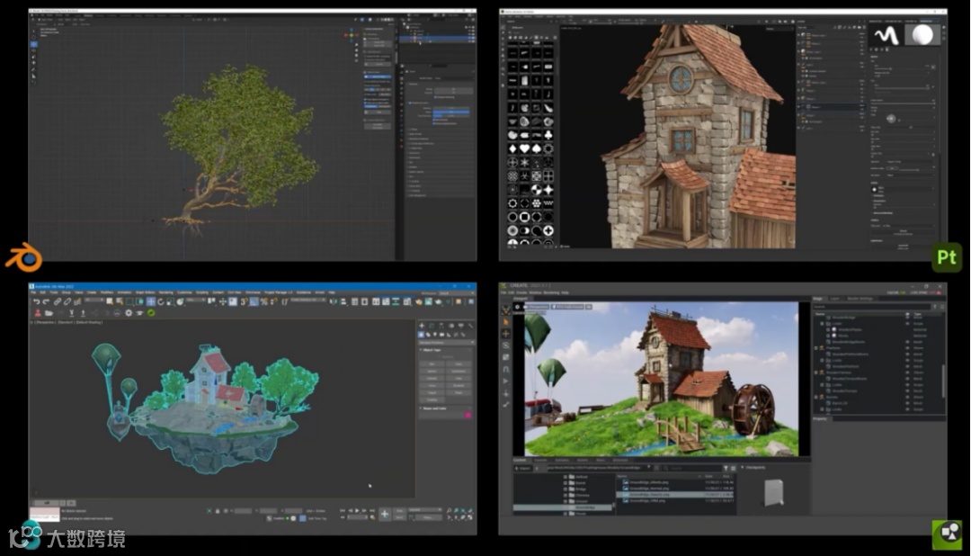Click the large Set Keys plus button in 3ds Max
This screenshot has height=556, width=971.
coord(385,514)
